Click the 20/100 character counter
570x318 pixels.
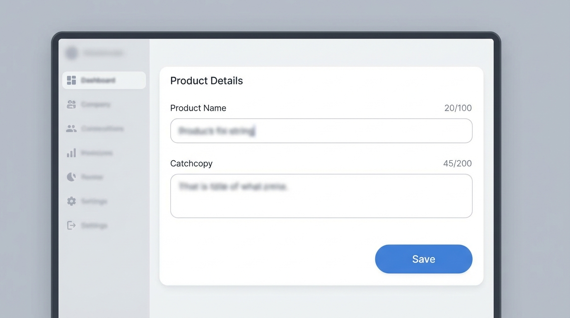(x=458, y=108)
